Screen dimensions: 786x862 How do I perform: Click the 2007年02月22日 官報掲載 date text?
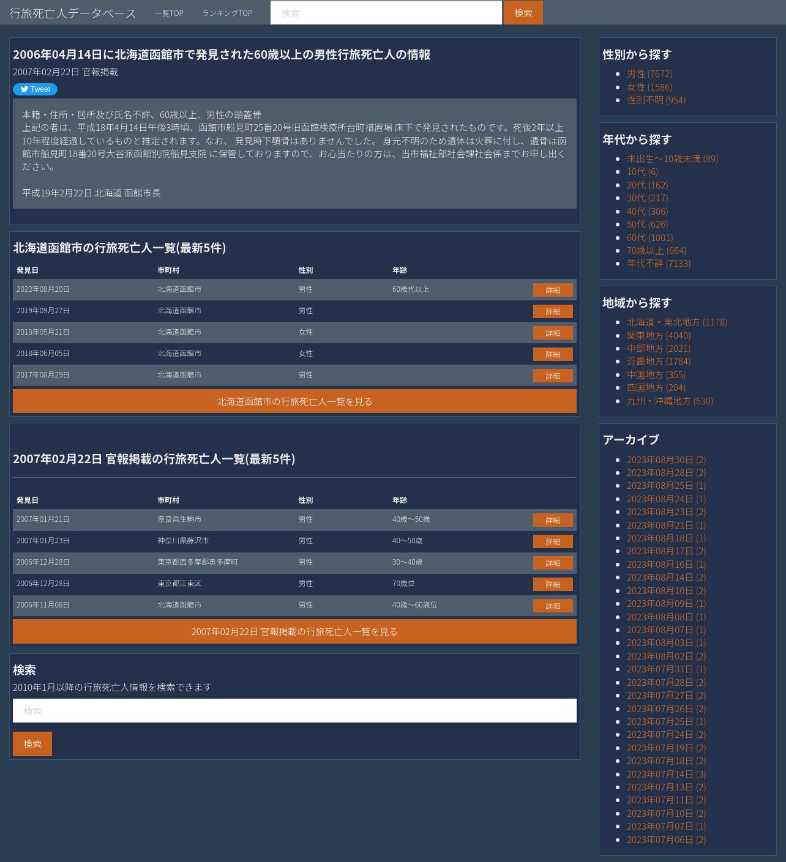pos(65,72)
